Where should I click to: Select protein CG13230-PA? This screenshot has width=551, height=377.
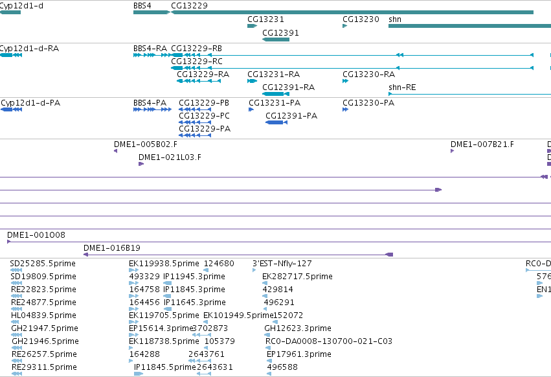click(x=346, y=109)
